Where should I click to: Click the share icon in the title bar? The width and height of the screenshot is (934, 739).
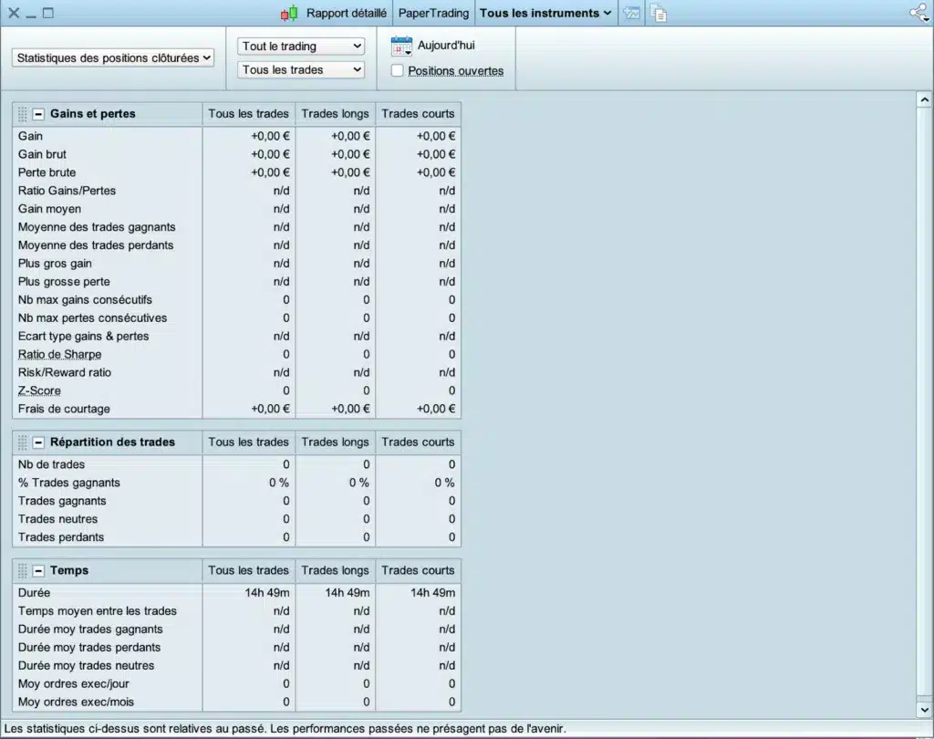tap(918, 13)
